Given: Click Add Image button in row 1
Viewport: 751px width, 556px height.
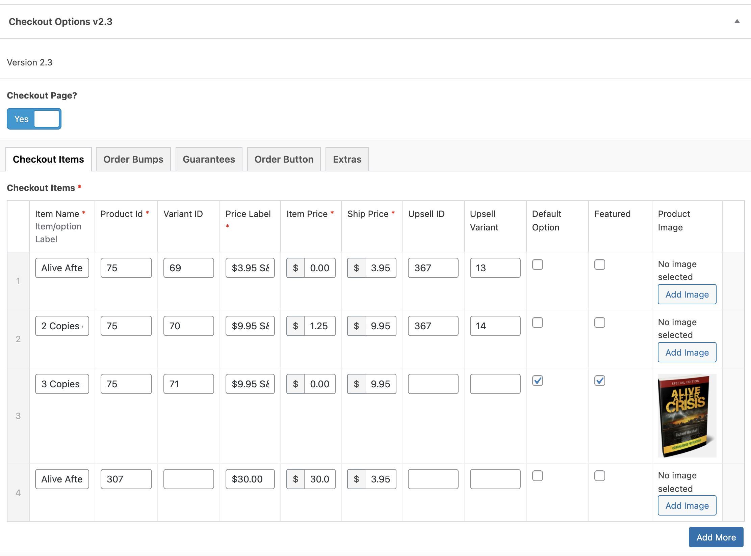Looking at the screenshot, I should tap(687, 294).
